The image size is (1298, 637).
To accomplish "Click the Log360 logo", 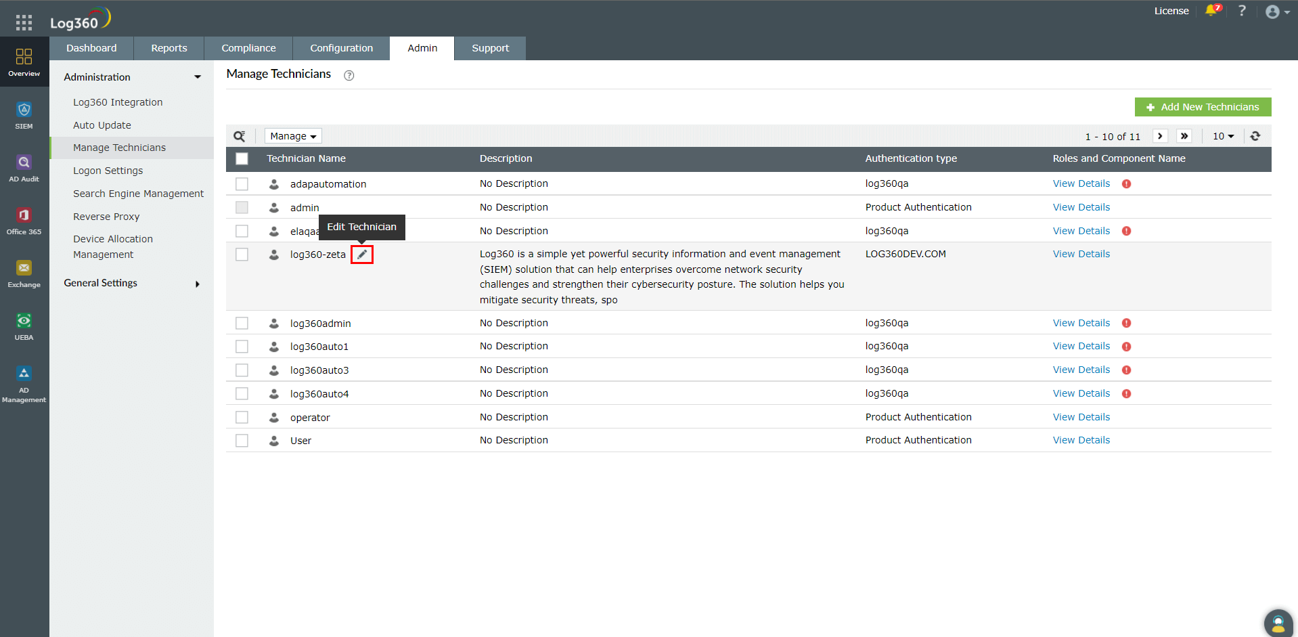I will click(x=81, y=19).
